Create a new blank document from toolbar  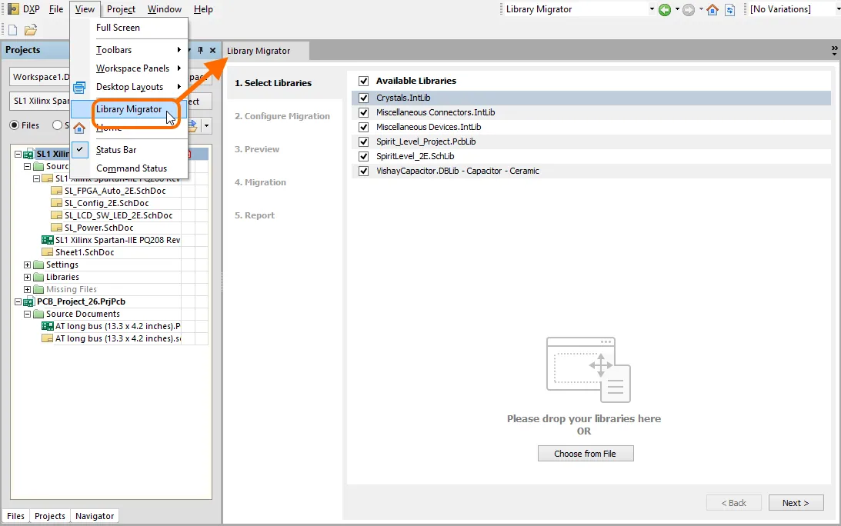pos(12,30)
